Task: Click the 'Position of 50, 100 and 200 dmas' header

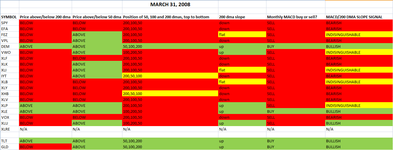Action: click(170, 17)
